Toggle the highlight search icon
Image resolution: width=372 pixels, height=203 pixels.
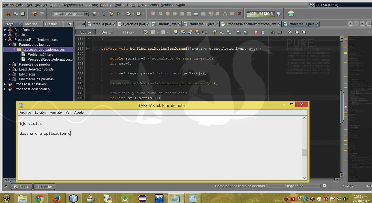click(197, 32)
